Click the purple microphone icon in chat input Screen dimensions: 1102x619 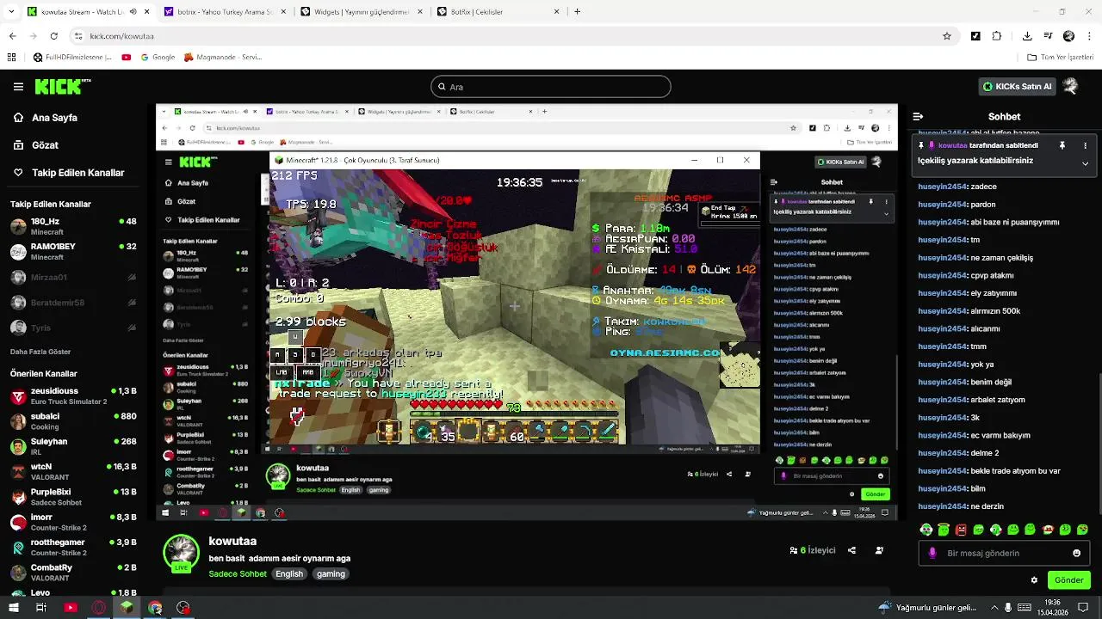point(932,554)
